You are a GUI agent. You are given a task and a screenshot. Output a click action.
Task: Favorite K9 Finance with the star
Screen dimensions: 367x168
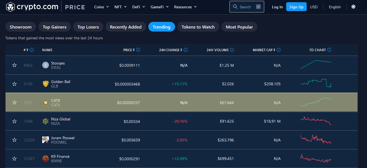click(14, 159)
